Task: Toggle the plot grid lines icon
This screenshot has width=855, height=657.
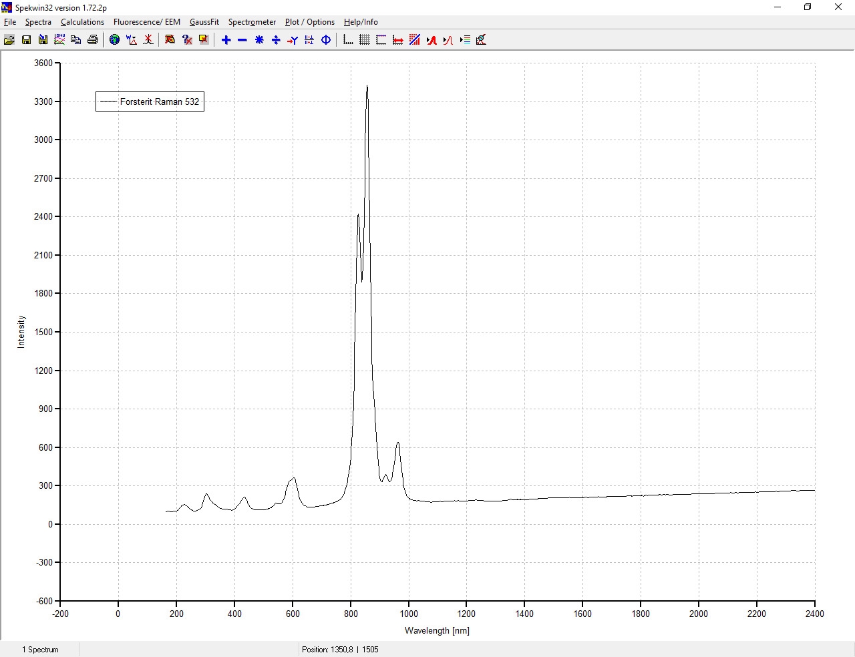Action: pyautogui.click(x=365, y=40)
